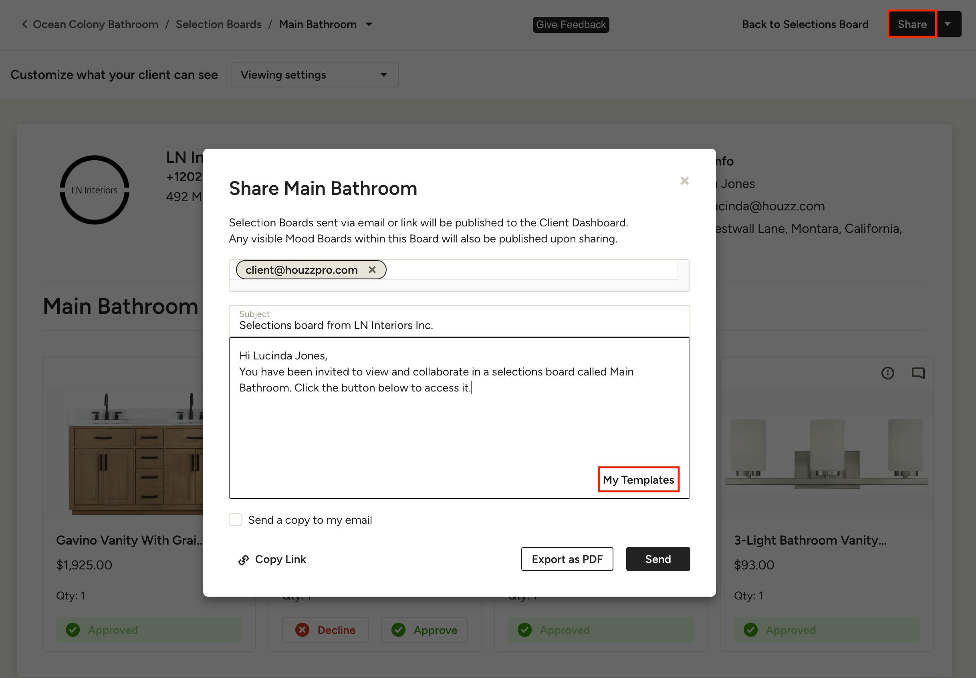The width and height of the screenshot is (976, 678).
Task: Open My Templates in message box
Action: point(638,480)
